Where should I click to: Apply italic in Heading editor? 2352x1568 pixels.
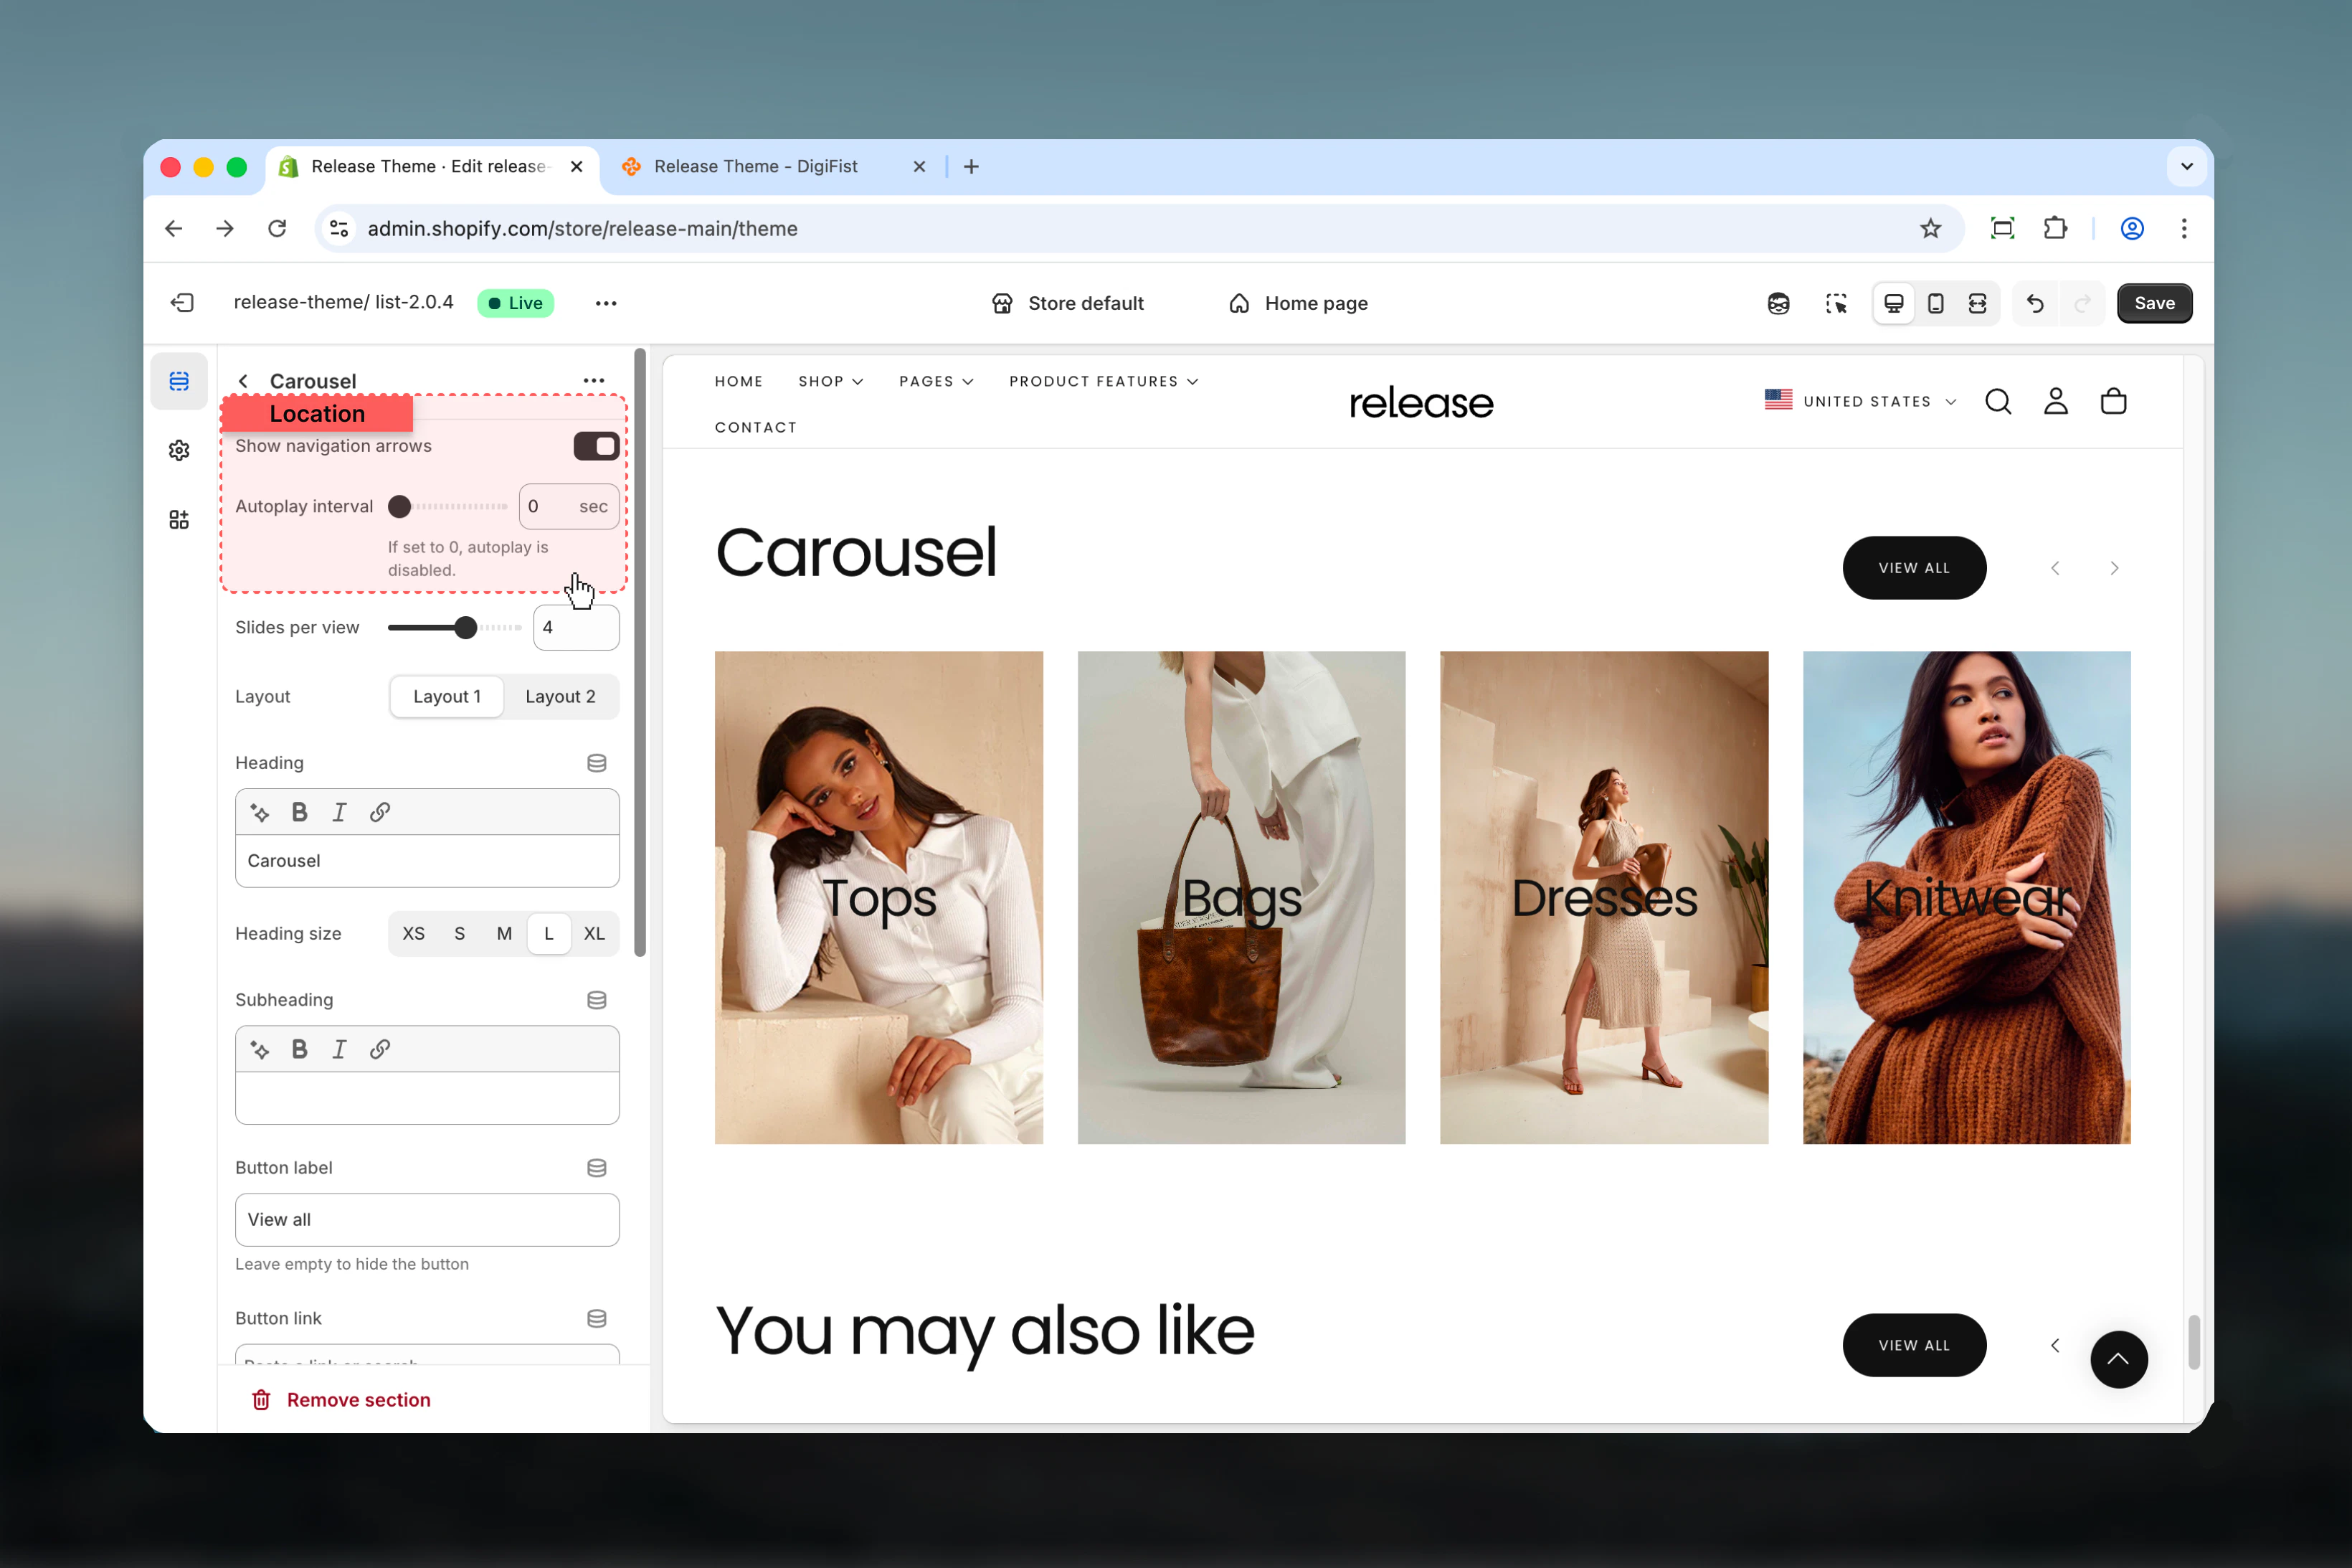339,812
